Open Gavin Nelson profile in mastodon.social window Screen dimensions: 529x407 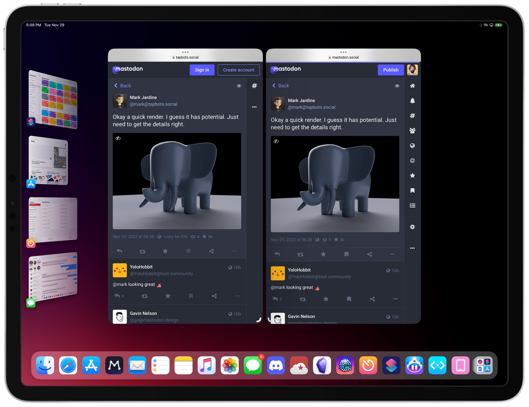[x=301, y=317]
